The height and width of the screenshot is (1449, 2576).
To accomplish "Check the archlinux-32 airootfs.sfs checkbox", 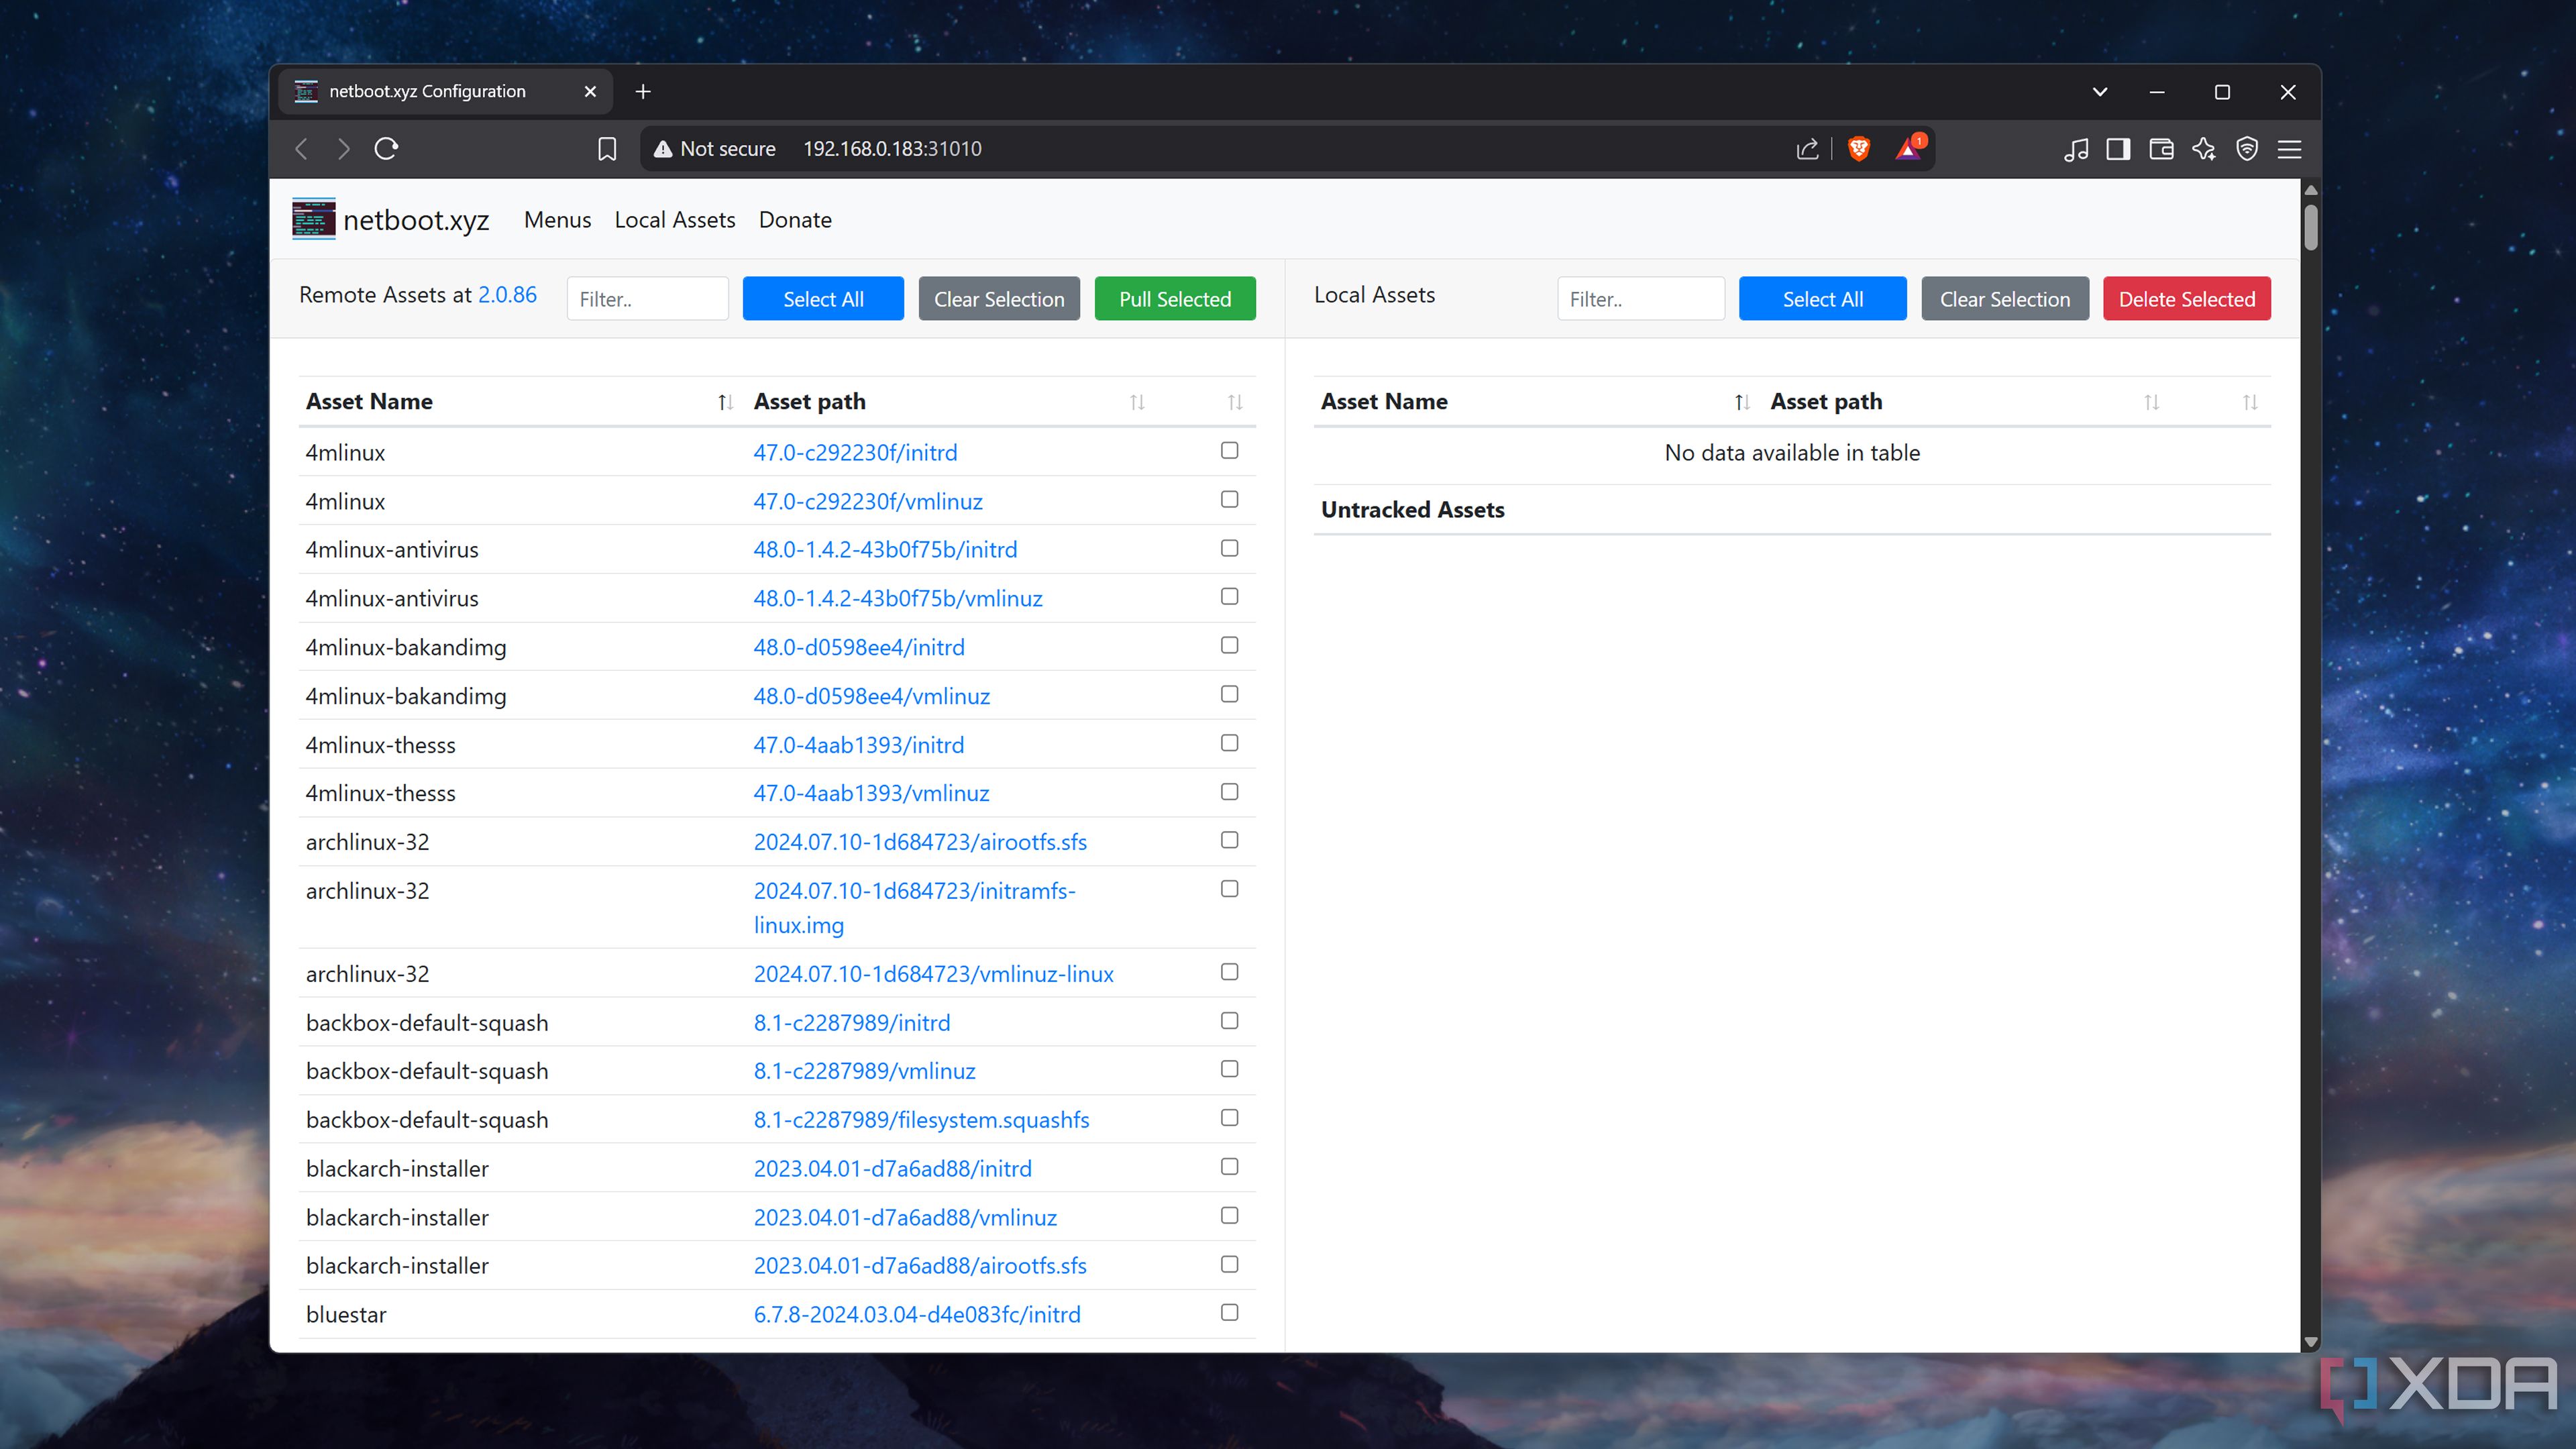I will point(1229,840).
